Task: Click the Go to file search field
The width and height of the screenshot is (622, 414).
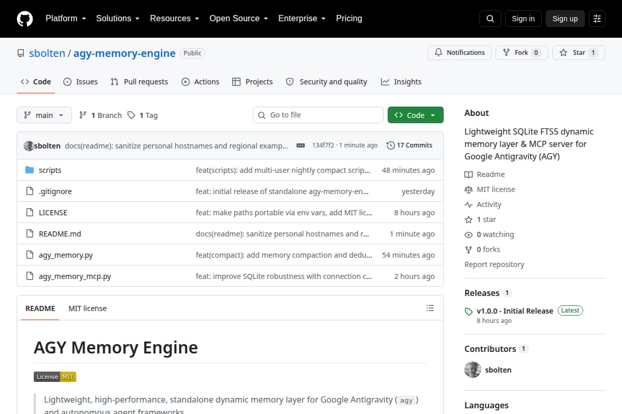Action: pyautogui.click(x=318, y=115)
